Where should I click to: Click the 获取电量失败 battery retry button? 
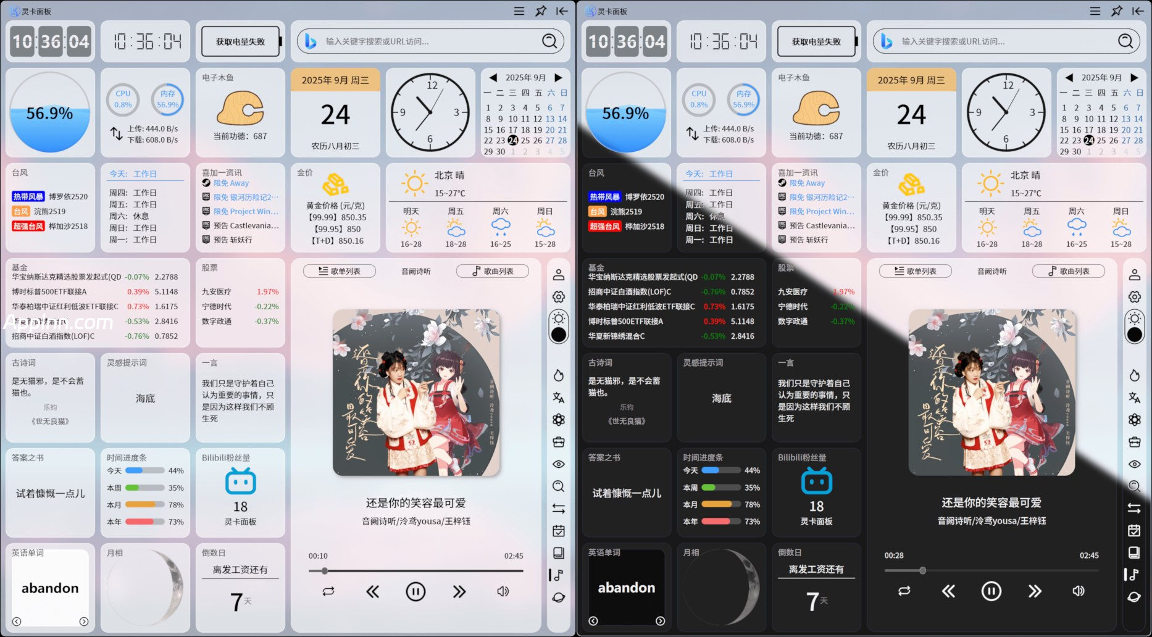tap(240, 41)
